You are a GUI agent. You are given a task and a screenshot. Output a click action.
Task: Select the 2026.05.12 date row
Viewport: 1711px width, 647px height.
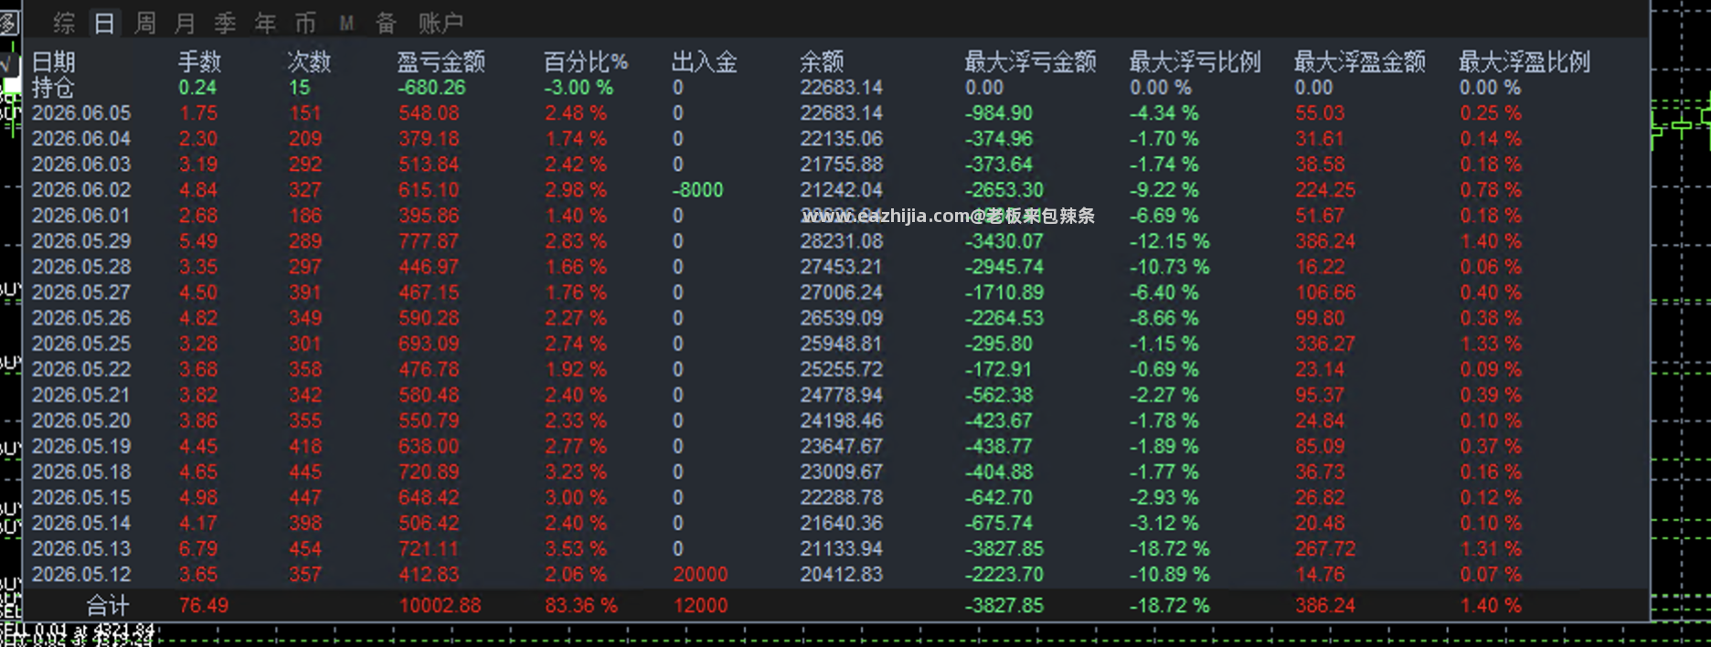coord(81,574)
